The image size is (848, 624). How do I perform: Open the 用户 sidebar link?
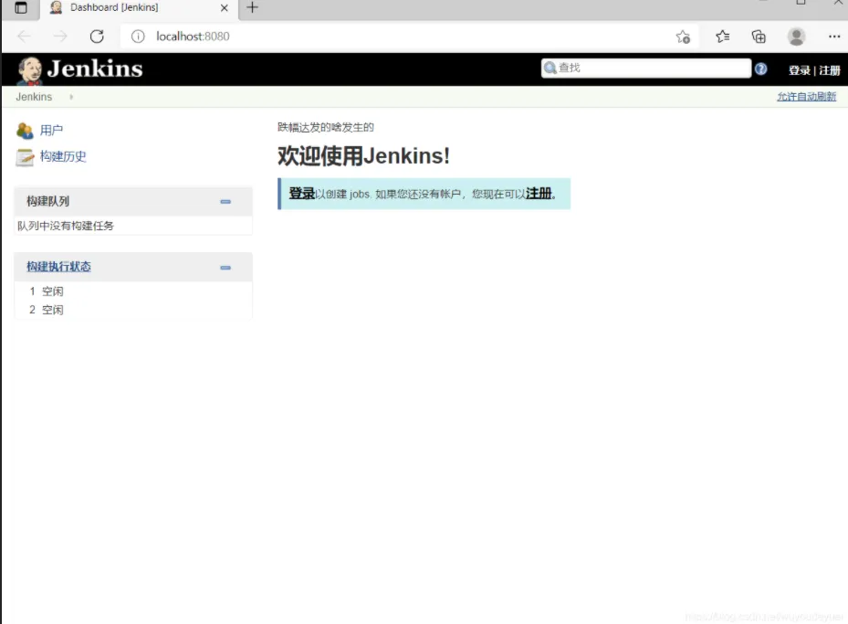click(x=51, y=131)
